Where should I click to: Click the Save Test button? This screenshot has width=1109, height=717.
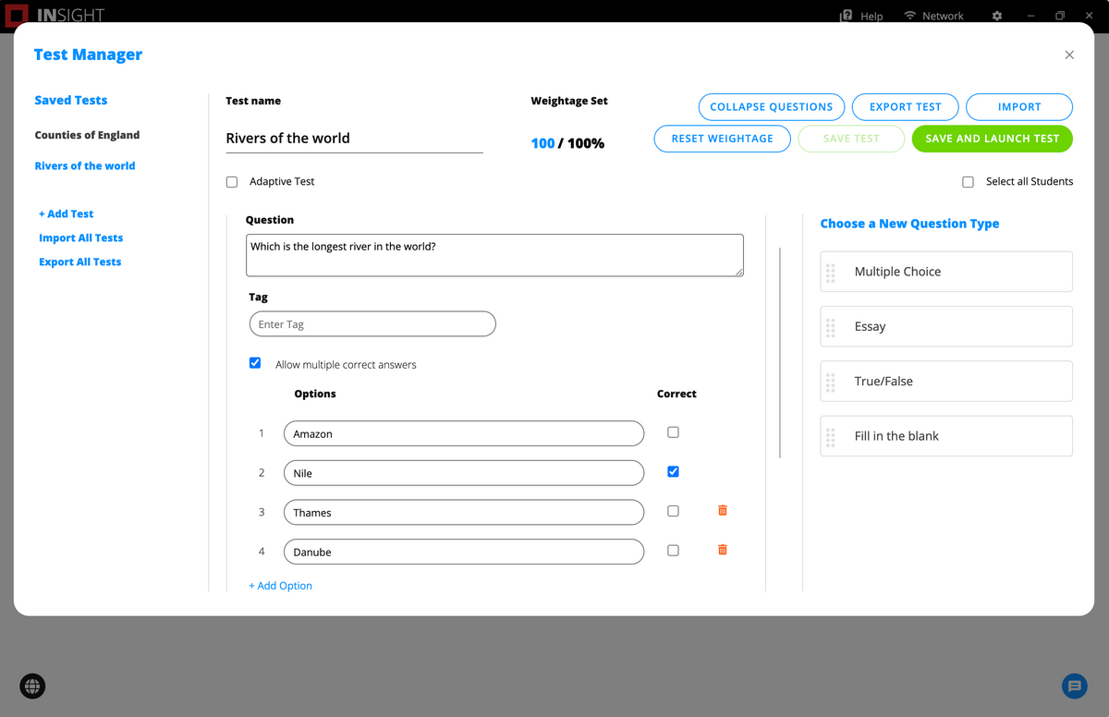[x=851, y=139]
